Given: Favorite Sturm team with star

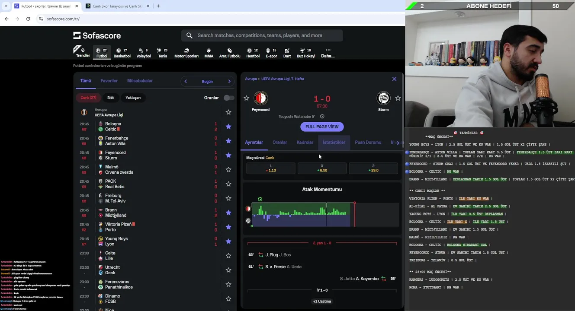Looking at the screenshot, I should [x=398, y=98].
